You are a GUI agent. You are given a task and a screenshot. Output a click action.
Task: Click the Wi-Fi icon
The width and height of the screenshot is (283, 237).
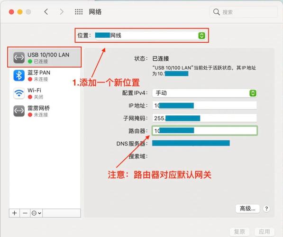(x=19, y=93)
